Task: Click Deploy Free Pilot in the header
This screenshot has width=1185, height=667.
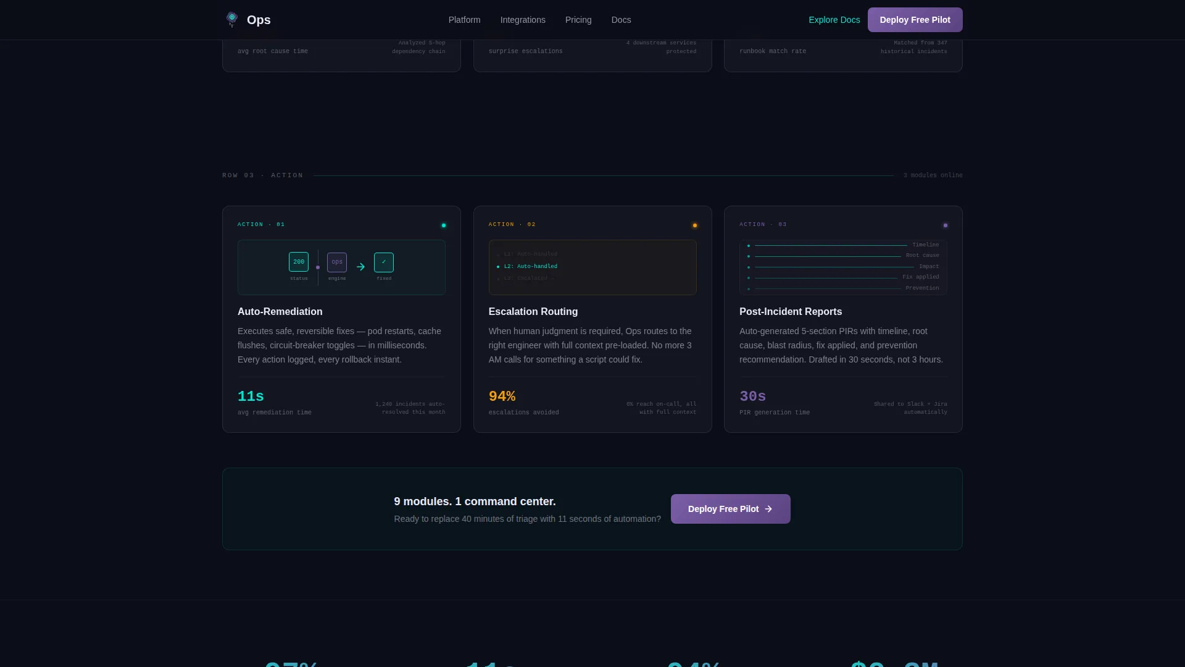Action: tap(915, 20)
